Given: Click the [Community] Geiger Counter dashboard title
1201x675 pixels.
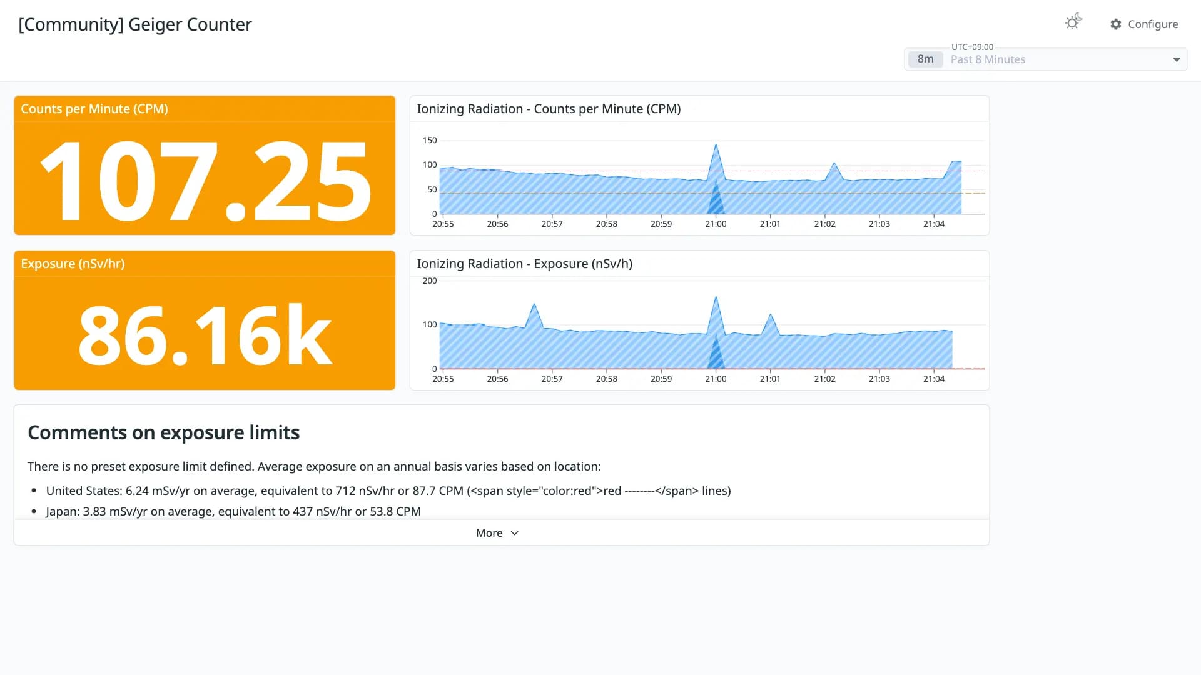Looking at the screenshot, I should tap(135, 24).
